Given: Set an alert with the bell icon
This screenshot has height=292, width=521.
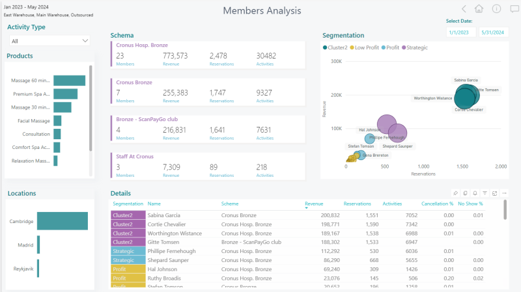Looking at the screenshot, I should (x=475, y=193).
